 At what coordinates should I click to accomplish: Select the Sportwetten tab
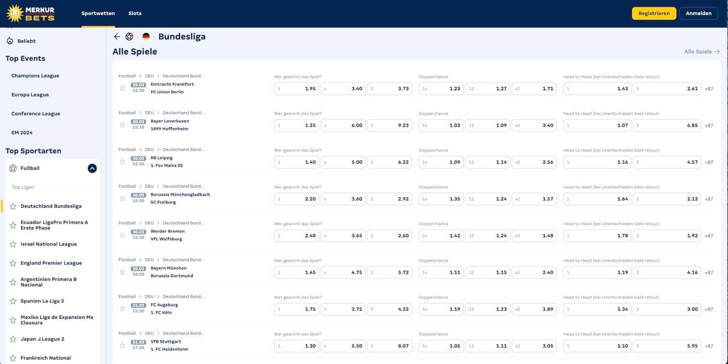98,13
